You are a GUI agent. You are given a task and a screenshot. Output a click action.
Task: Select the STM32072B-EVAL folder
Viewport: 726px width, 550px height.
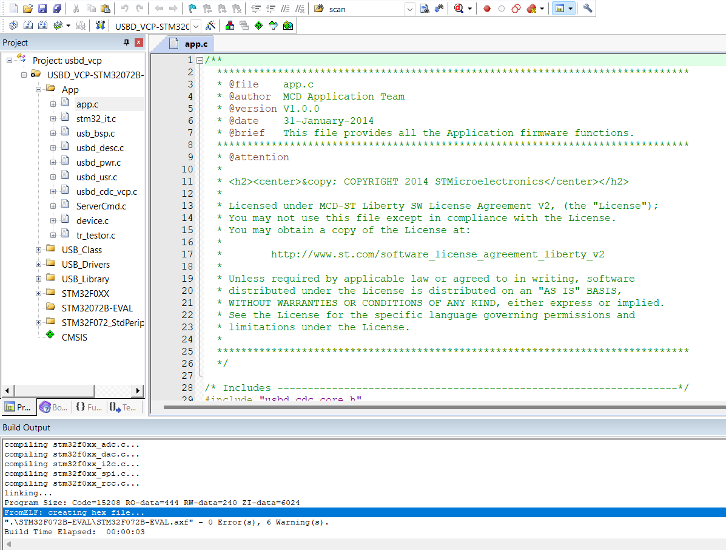[97, 308]
